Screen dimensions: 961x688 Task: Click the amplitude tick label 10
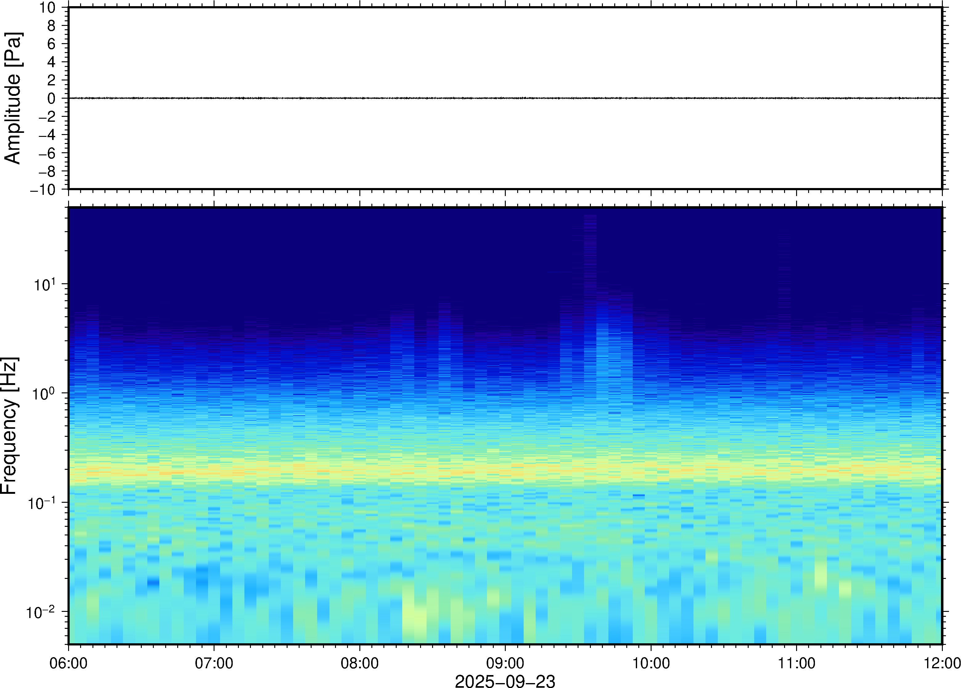(47, 8)
